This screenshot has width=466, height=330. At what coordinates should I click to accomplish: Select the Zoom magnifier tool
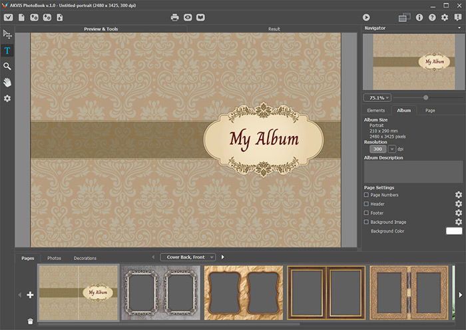pyautogui.click(x=7, y=66)
